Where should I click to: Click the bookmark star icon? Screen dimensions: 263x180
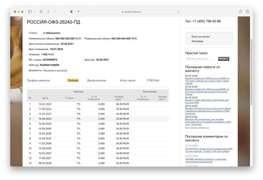point(41,12)
